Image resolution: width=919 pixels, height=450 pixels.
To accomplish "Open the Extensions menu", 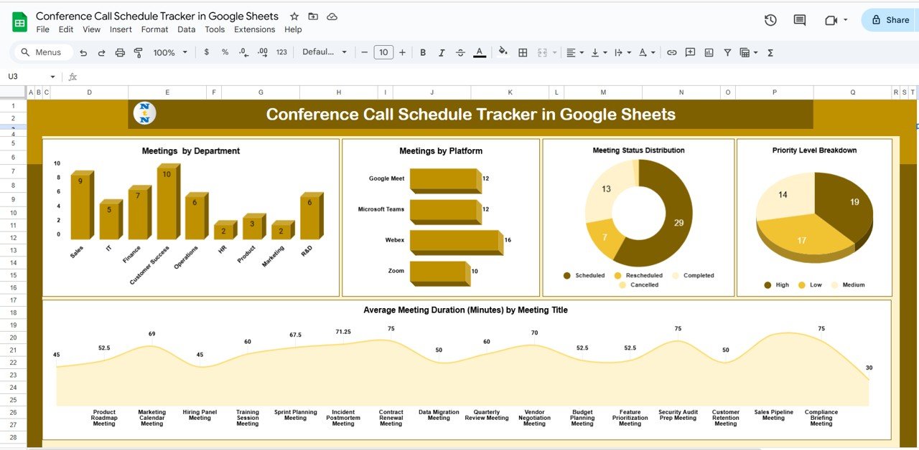I will [254, 29].
